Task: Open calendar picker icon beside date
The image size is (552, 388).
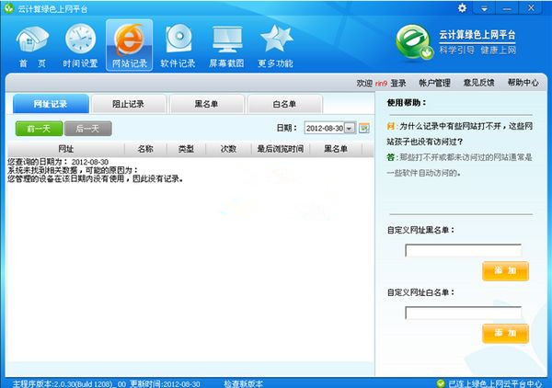Action: click(x=363, y=128)
